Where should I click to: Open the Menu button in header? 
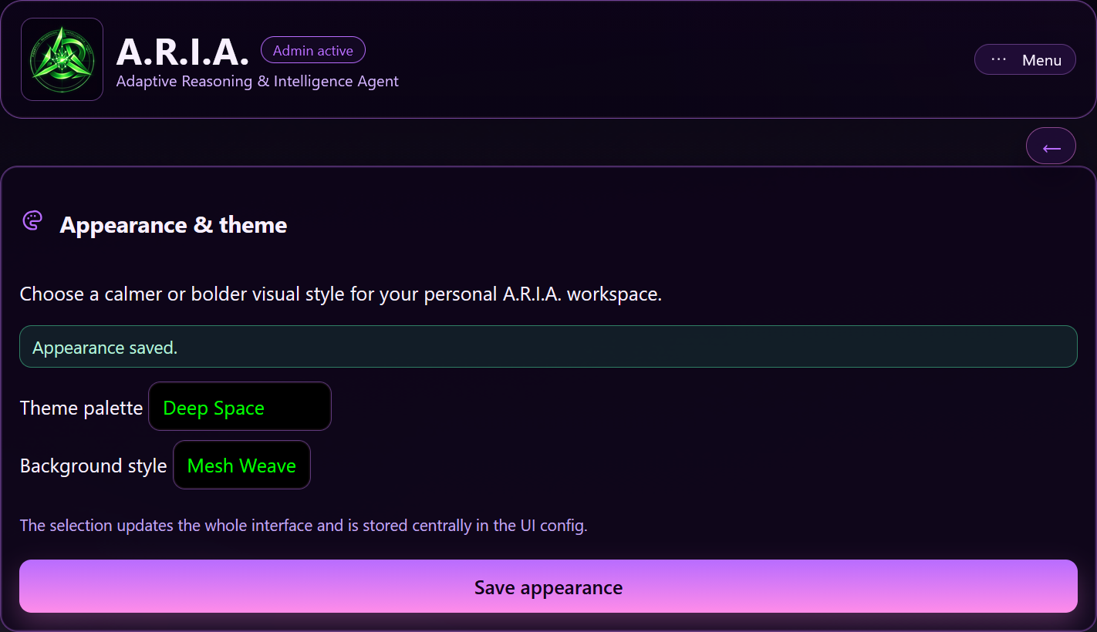[1024, 59]
